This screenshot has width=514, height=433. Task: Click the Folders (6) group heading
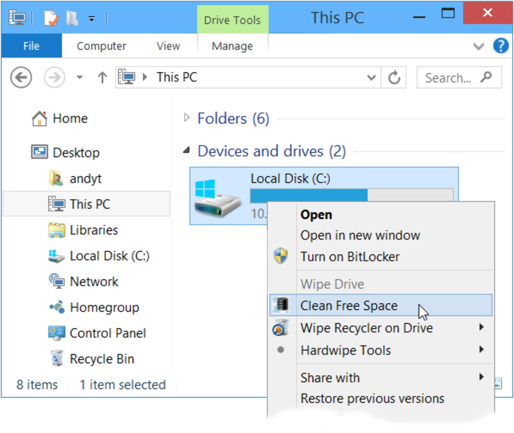233,119
